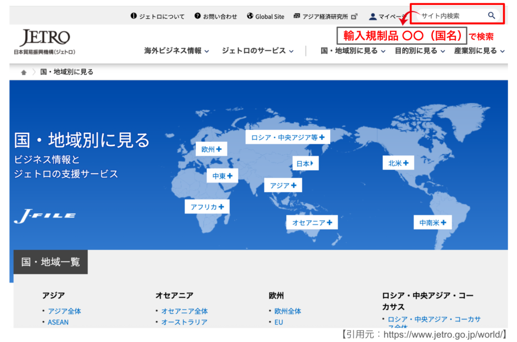Click the Global Site globe icon
This screenshot has height=342, width=517.
point(250,16)
